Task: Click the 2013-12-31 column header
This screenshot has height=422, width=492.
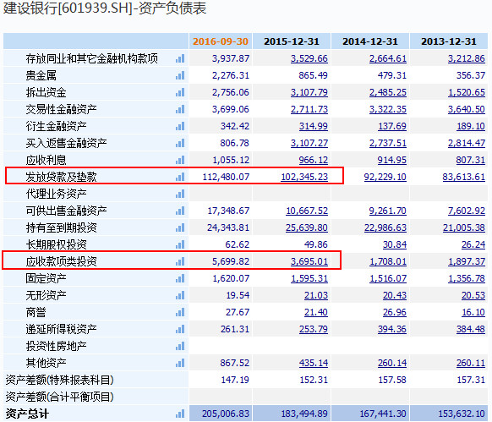Action: coord(449,41)
